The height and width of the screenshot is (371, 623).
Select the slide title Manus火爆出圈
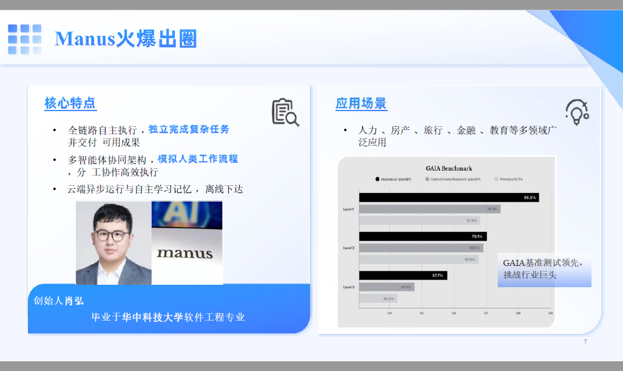click(x=126, y=39)
